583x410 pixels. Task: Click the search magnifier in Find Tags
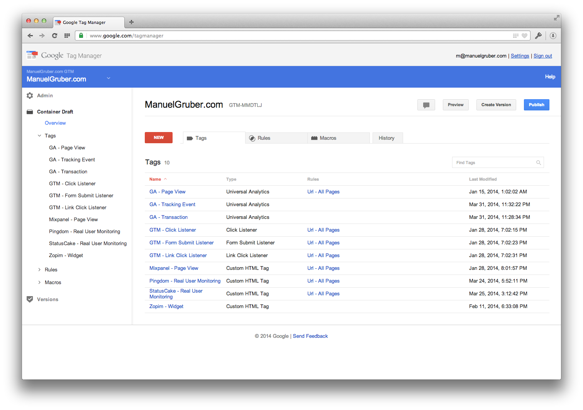tap(539, 163)
